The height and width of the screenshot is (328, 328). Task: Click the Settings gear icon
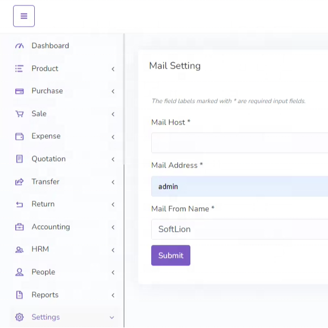tap(20, 317)
